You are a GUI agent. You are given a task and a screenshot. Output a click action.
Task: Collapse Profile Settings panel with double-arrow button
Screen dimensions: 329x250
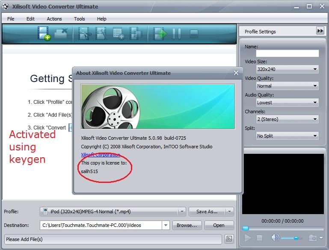pos(320,31)
